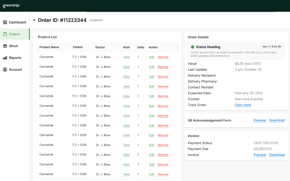The width and height of the screenshot is (290, 181).
Task: Remove the last visible Cannatrek row
Action: 163,174
